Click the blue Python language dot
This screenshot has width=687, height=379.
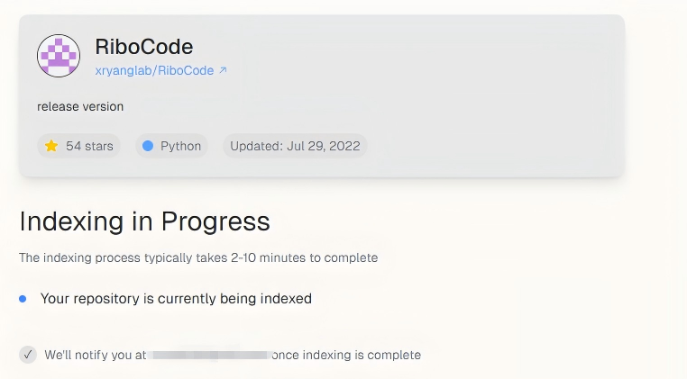(x=148, y=146)
